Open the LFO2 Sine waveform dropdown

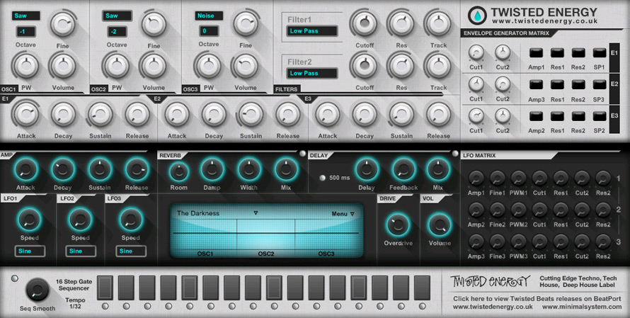pos(81,251)
